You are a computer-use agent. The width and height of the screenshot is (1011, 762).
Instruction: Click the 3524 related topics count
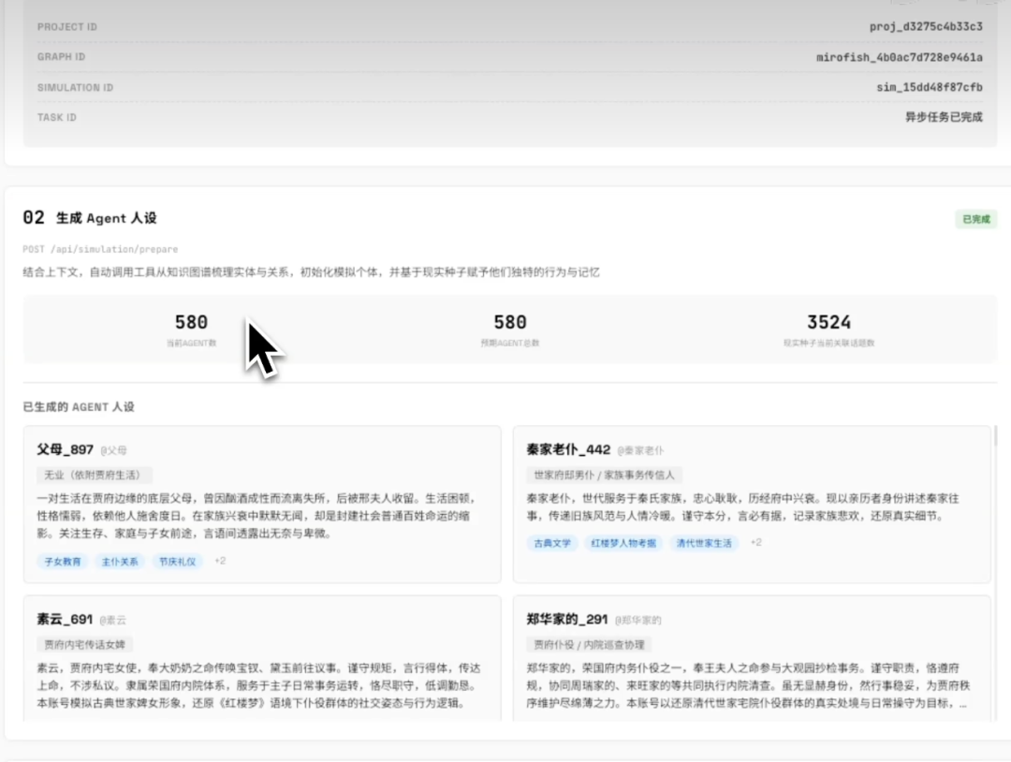pos(828,323)
